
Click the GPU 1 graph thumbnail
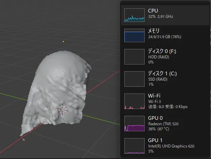(134, 145)
